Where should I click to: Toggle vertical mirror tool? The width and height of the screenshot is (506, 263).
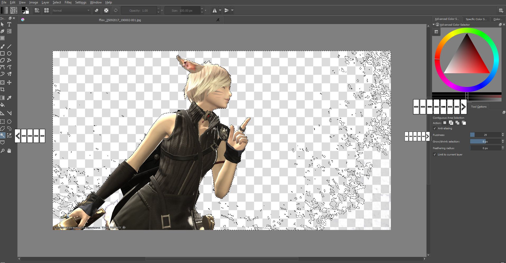[227, 10]
